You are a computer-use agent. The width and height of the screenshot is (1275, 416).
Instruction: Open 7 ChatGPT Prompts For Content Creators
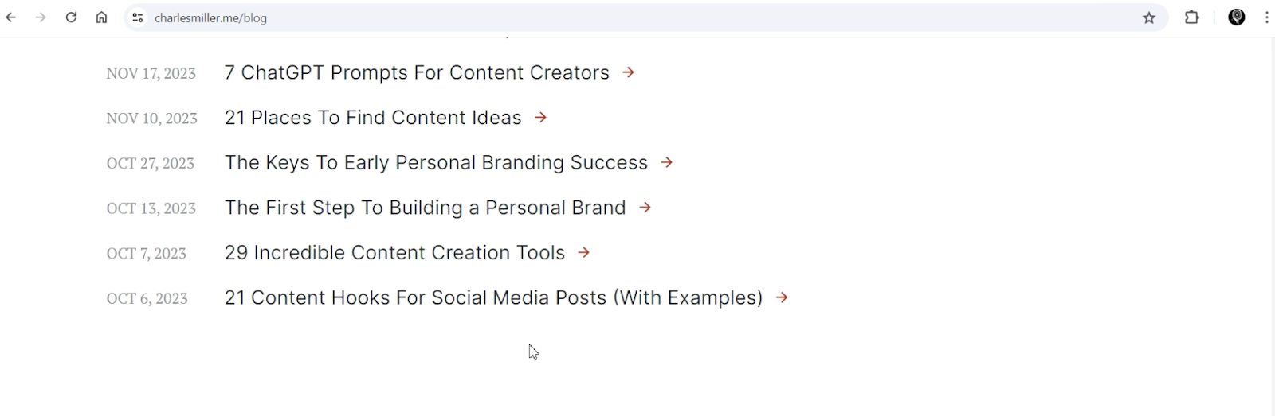(x=417, y=72)
